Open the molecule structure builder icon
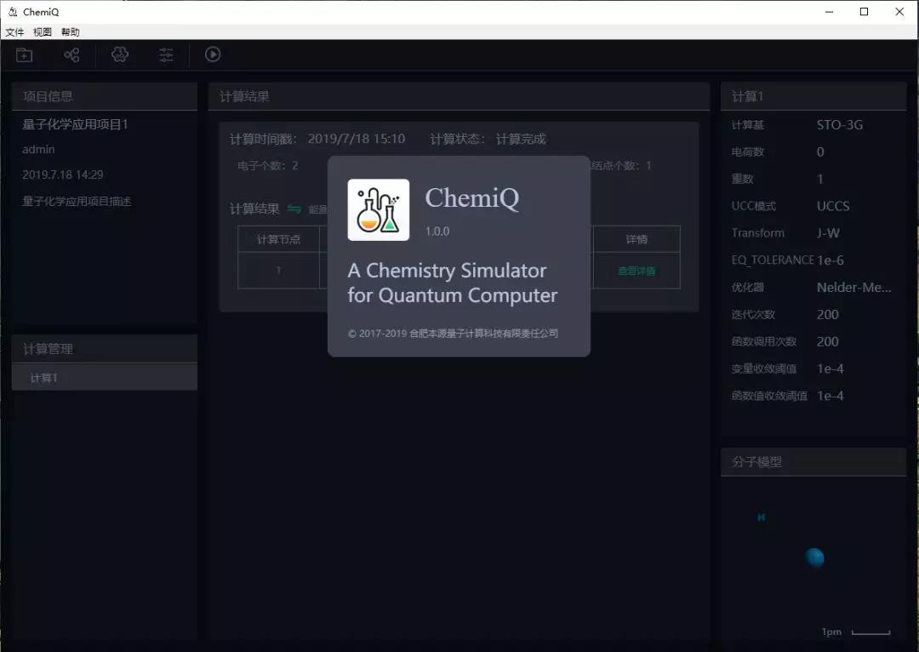This screenshot has width=919, height=652. [x=71, y=54]
